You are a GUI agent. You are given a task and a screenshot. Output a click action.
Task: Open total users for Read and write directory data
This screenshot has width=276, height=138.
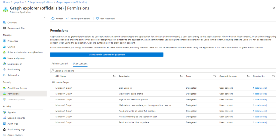pos(260,122)
